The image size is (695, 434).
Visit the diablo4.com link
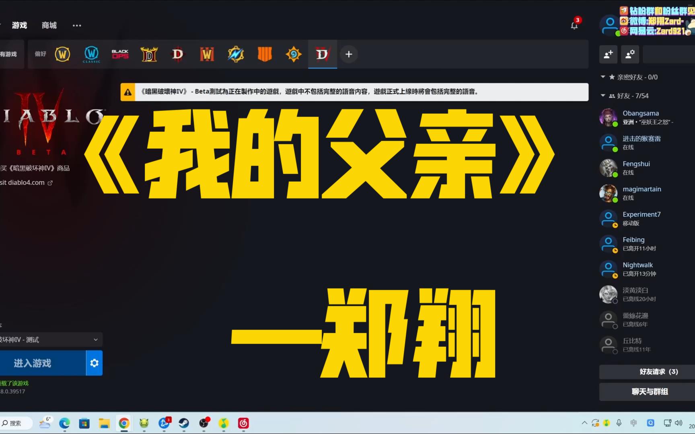tap(26, 182)
